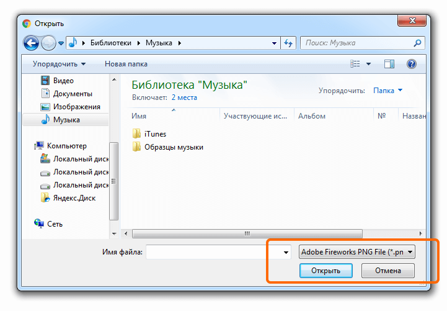Click the magnifier search icon
The height and width of the screenshot is (311, 447).
pos(417,43)
